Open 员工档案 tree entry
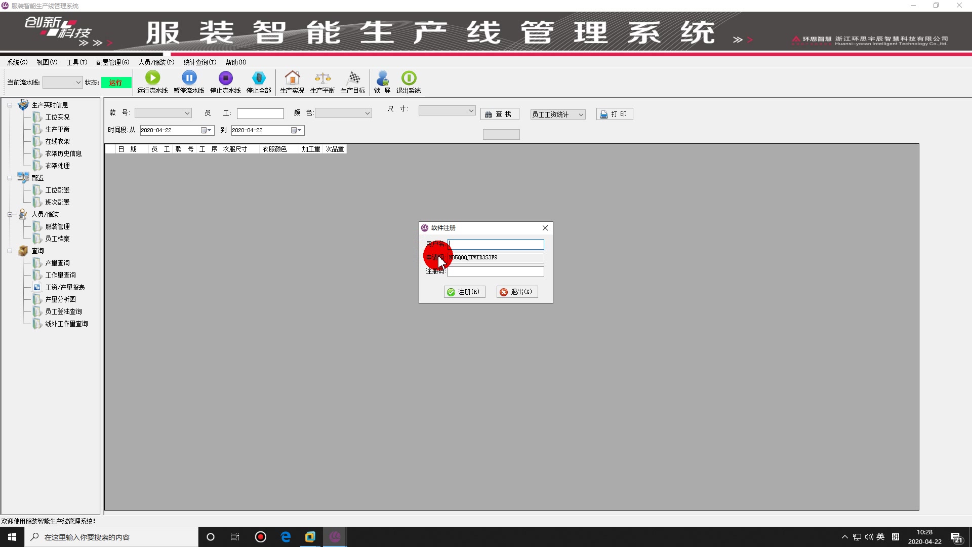Screen dimensions: 972x547 click(57, 239)
